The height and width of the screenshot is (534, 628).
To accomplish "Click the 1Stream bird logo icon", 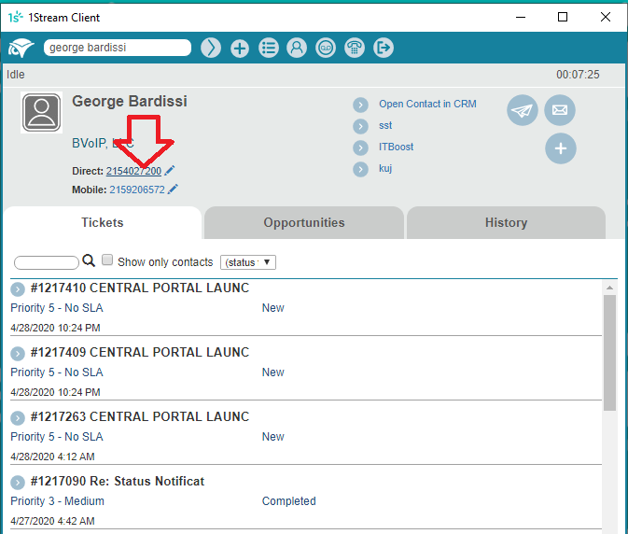I will pos(21,48).
